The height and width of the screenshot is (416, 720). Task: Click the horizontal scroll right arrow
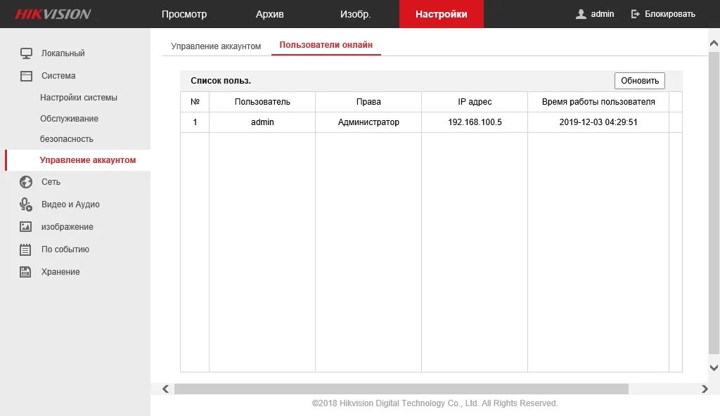(x=705, y=389)
